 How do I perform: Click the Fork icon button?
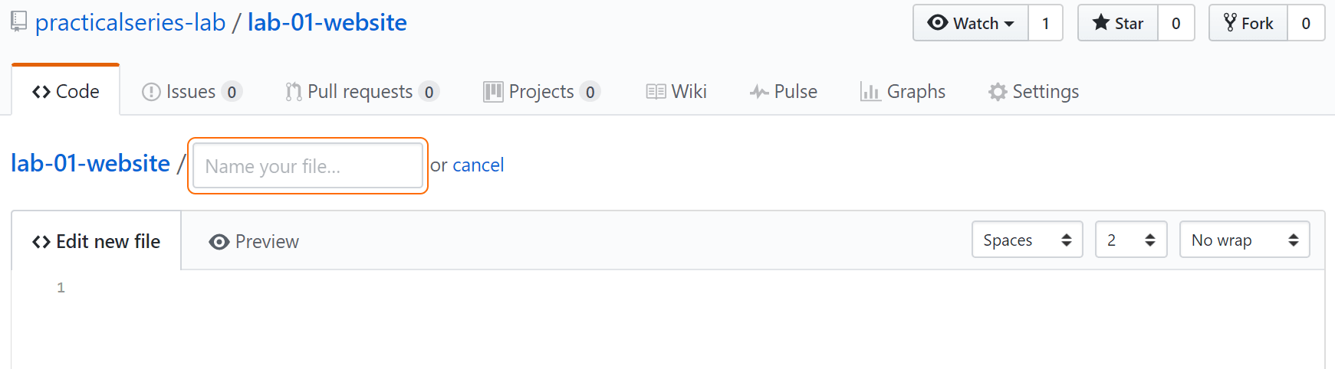(x=1248, y=23)
